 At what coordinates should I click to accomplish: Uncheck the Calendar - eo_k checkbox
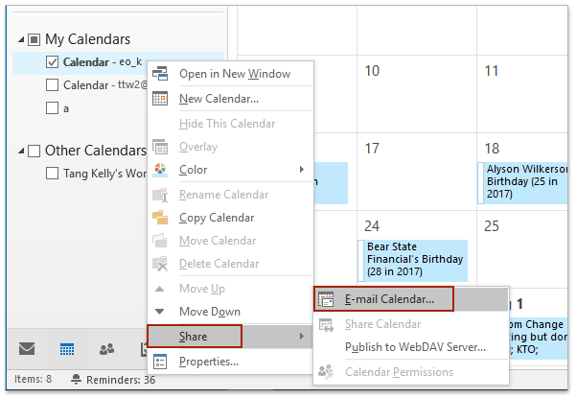pyautogui.click(x=53, y=62)
